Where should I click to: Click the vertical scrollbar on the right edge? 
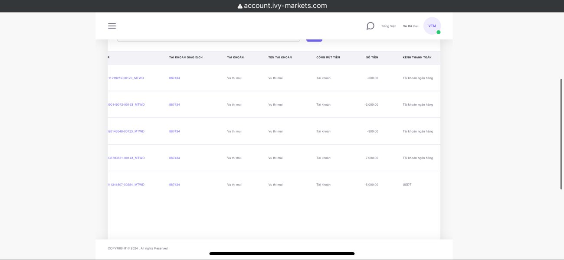[562, 133]
